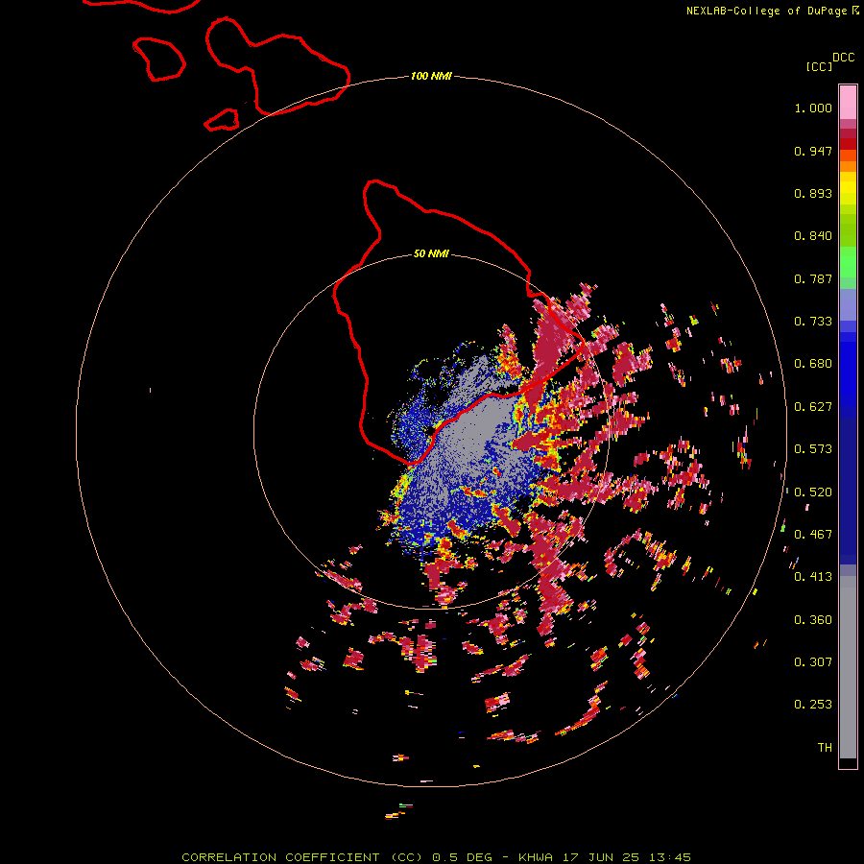The image size is (864, 864).
Task: Click the 0.573 value on the color scale
Action: coord(813,449)
